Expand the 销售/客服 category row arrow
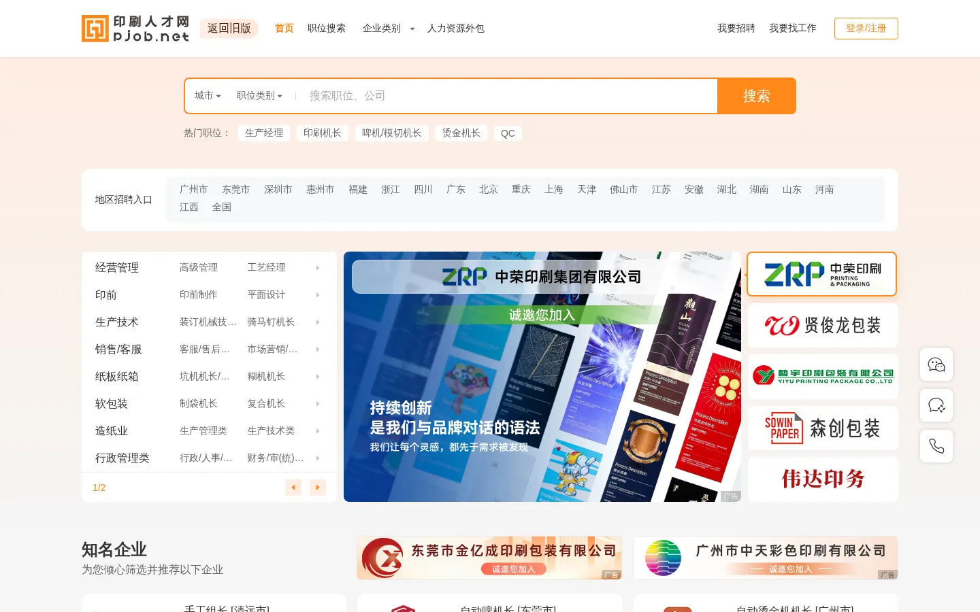The height and width of the screenshot is (612, 980). click(x=318, y=350)
